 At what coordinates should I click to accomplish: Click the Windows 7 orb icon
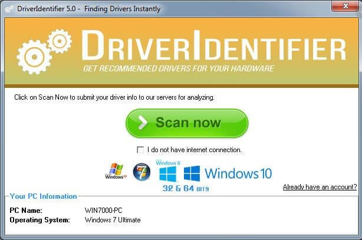pyautogui.click(x=141, y=172)
